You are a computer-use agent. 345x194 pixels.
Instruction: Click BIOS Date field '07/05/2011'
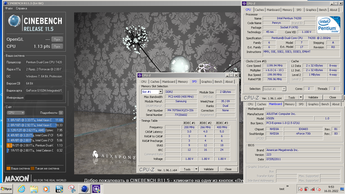[x=303, y=159]
